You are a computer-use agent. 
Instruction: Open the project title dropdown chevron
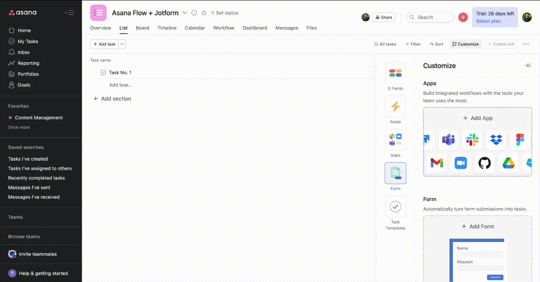point(184,13)
